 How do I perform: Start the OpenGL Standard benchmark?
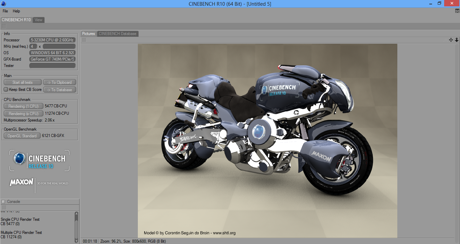22,136
